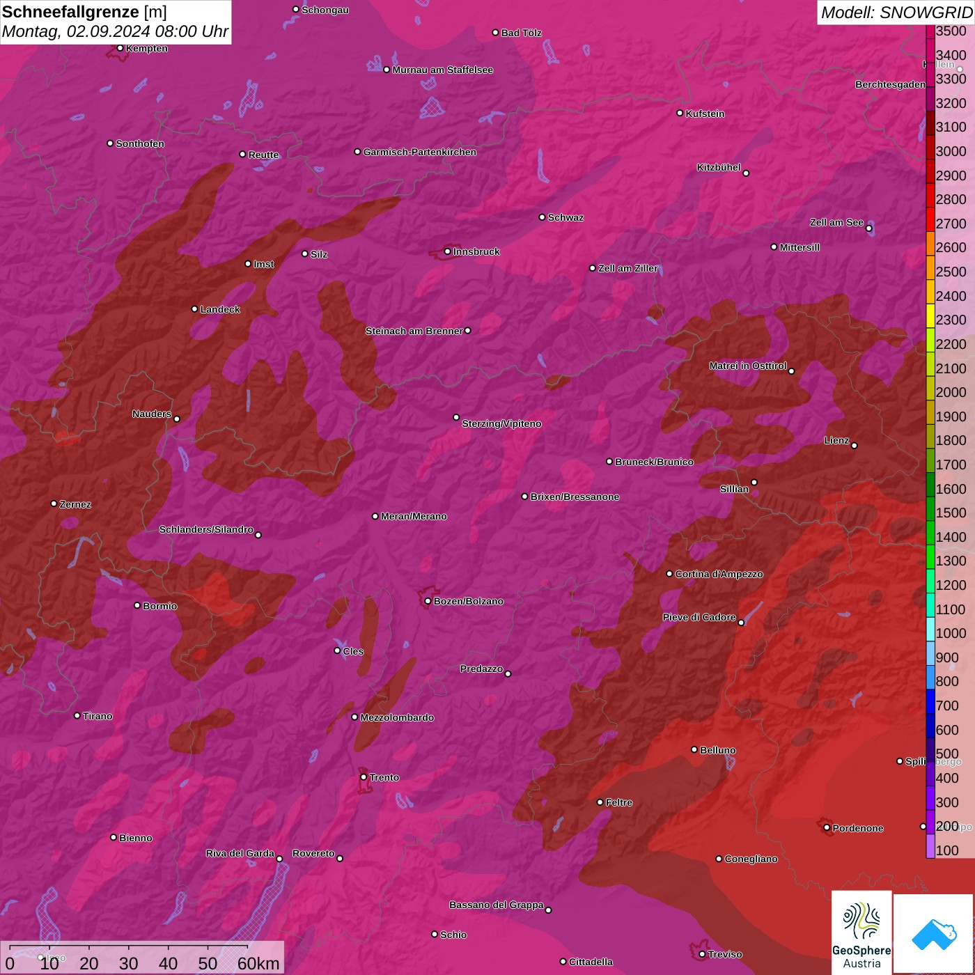The height and width of the screenshot is (975, 975).
Task: Click the Kitzbühel label
Action: pos(719,167)
